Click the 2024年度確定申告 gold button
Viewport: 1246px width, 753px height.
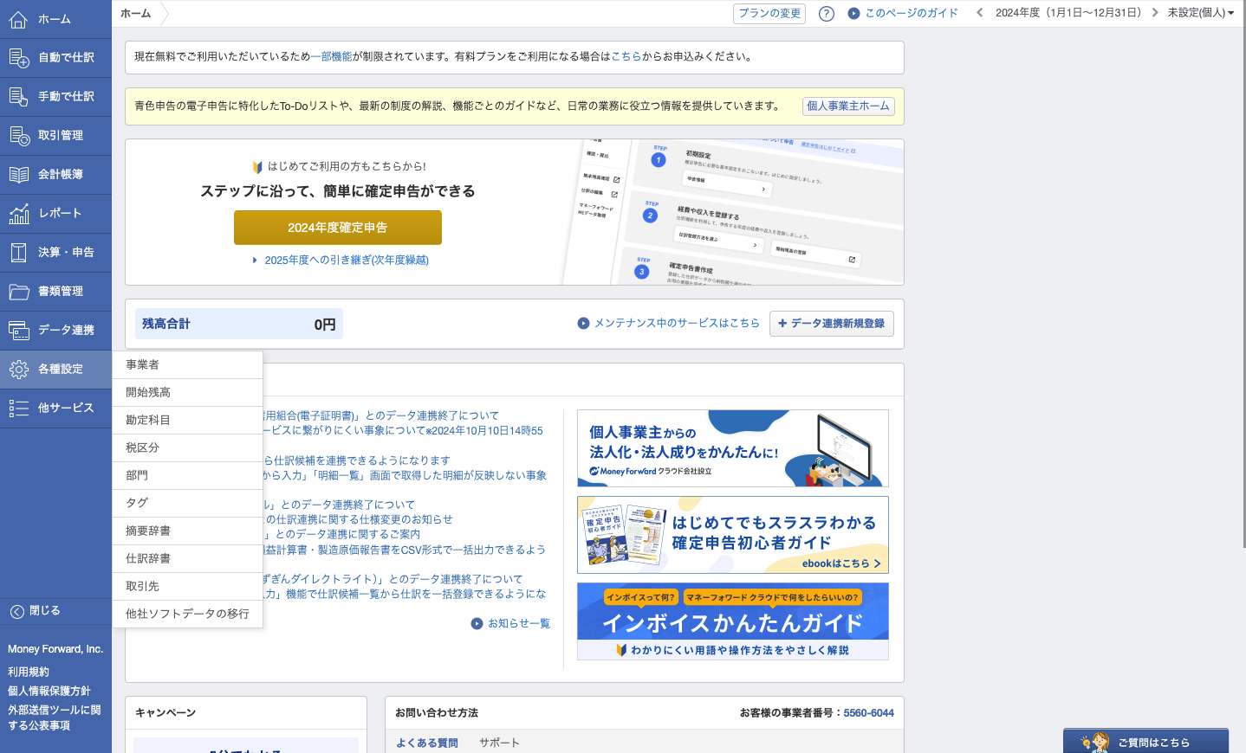pos(338,228)
